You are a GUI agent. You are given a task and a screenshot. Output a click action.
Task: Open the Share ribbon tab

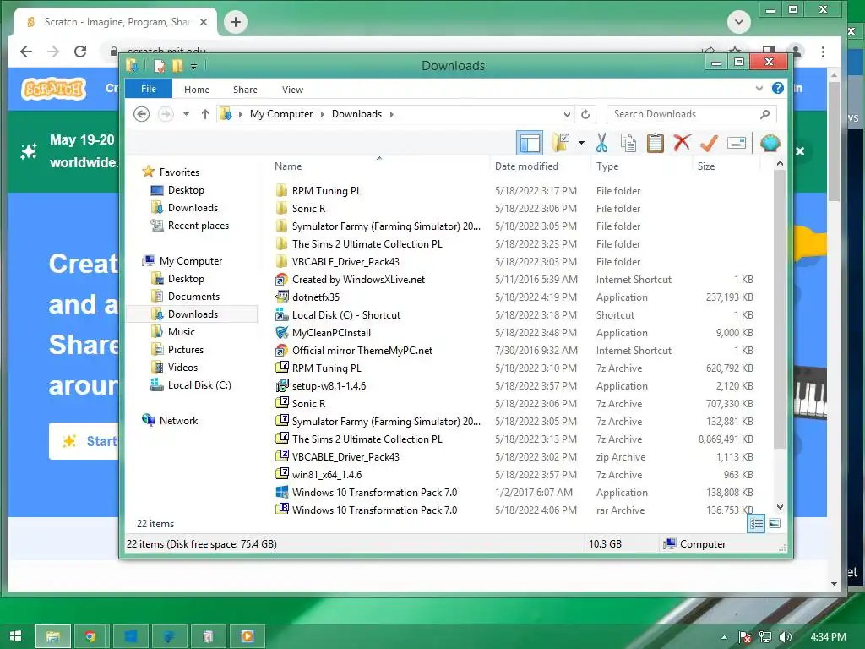point(245,90)
